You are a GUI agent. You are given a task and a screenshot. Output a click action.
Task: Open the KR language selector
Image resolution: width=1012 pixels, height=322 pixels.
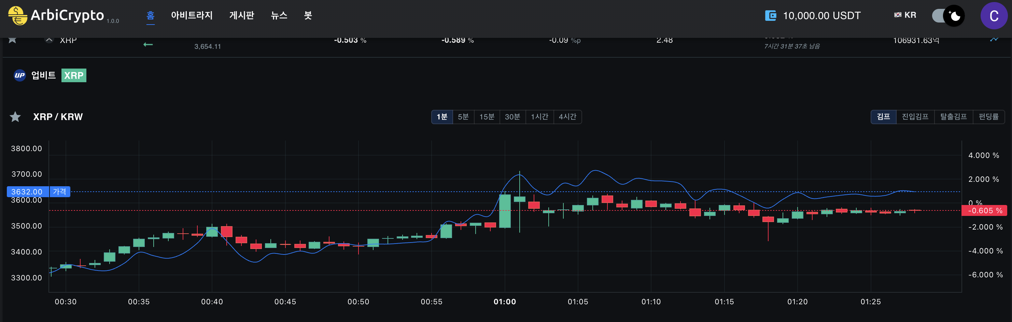coord(905,15)
